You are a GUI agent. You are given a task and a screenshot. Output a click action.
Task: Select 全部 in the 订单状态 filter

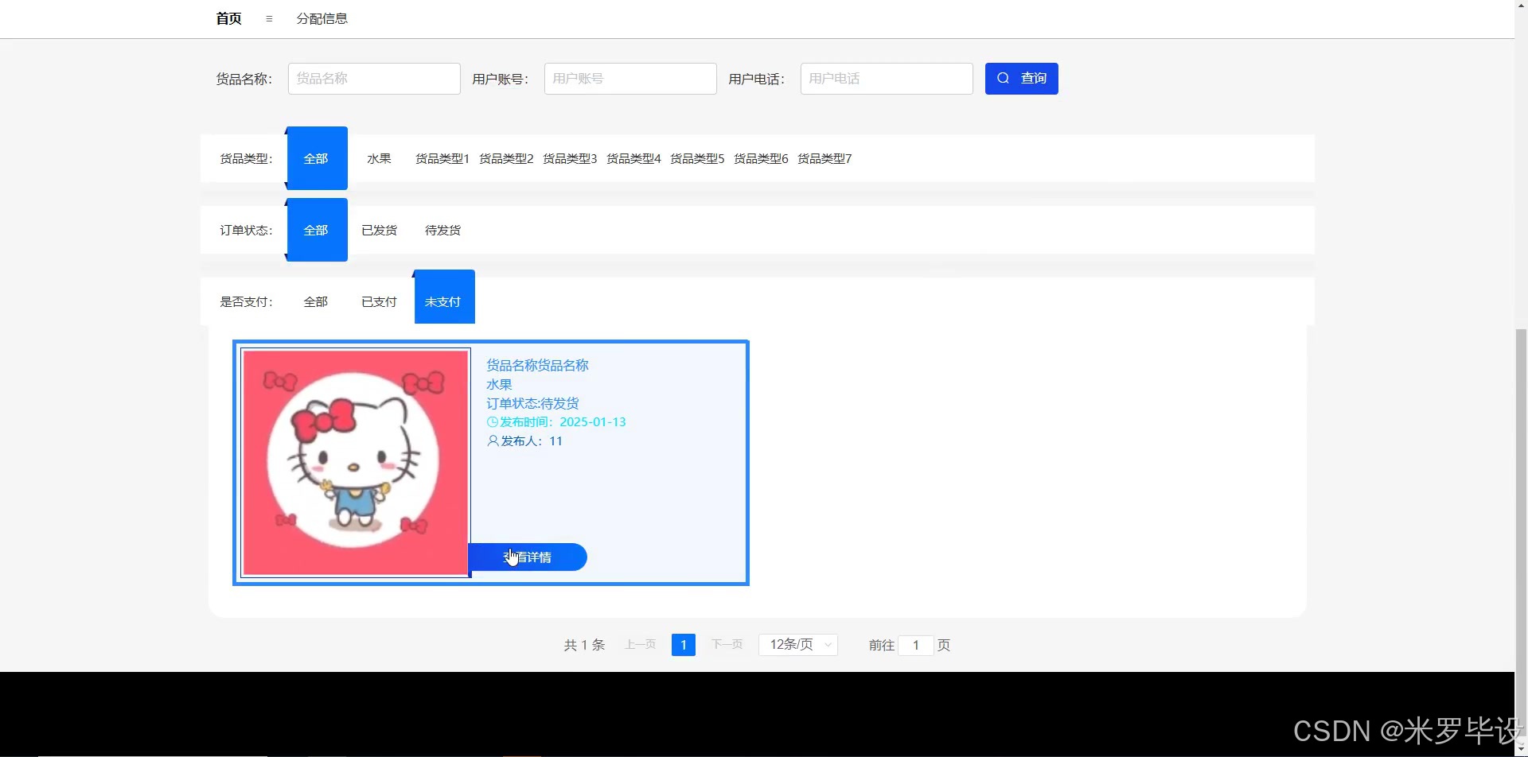317,230
